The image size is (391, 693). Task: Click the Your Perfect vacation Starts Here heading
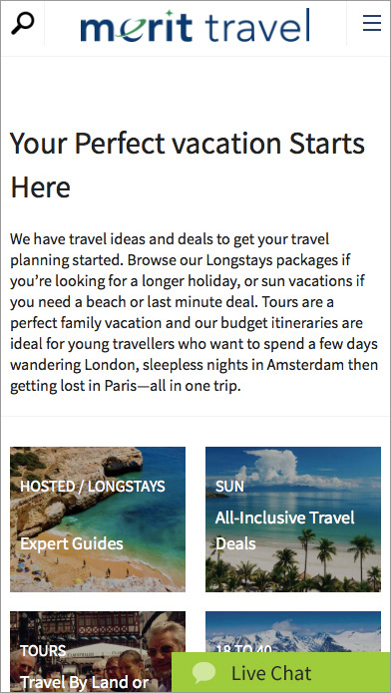188,165
